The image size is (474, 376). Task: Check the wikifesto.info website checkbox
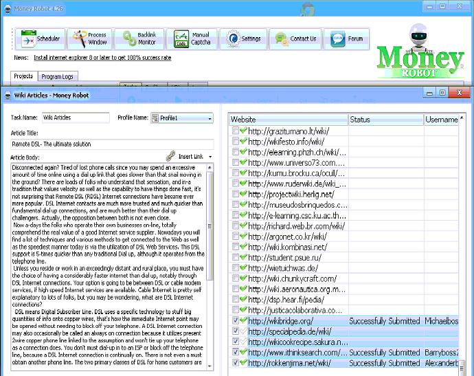click(236, 142)
